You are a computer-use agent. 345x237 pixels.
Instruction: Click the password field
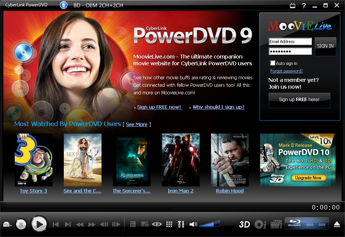click(290, 51)
